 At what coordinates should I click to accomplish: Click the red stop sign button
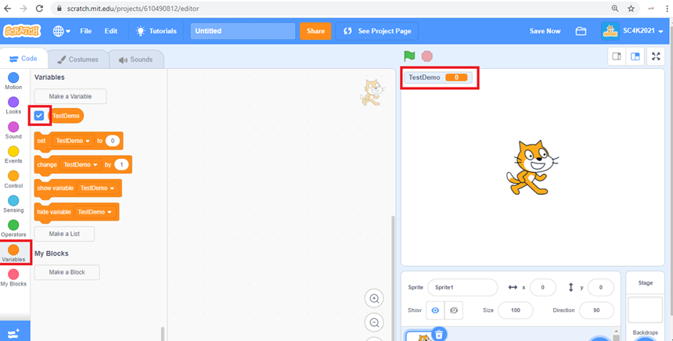427,56
